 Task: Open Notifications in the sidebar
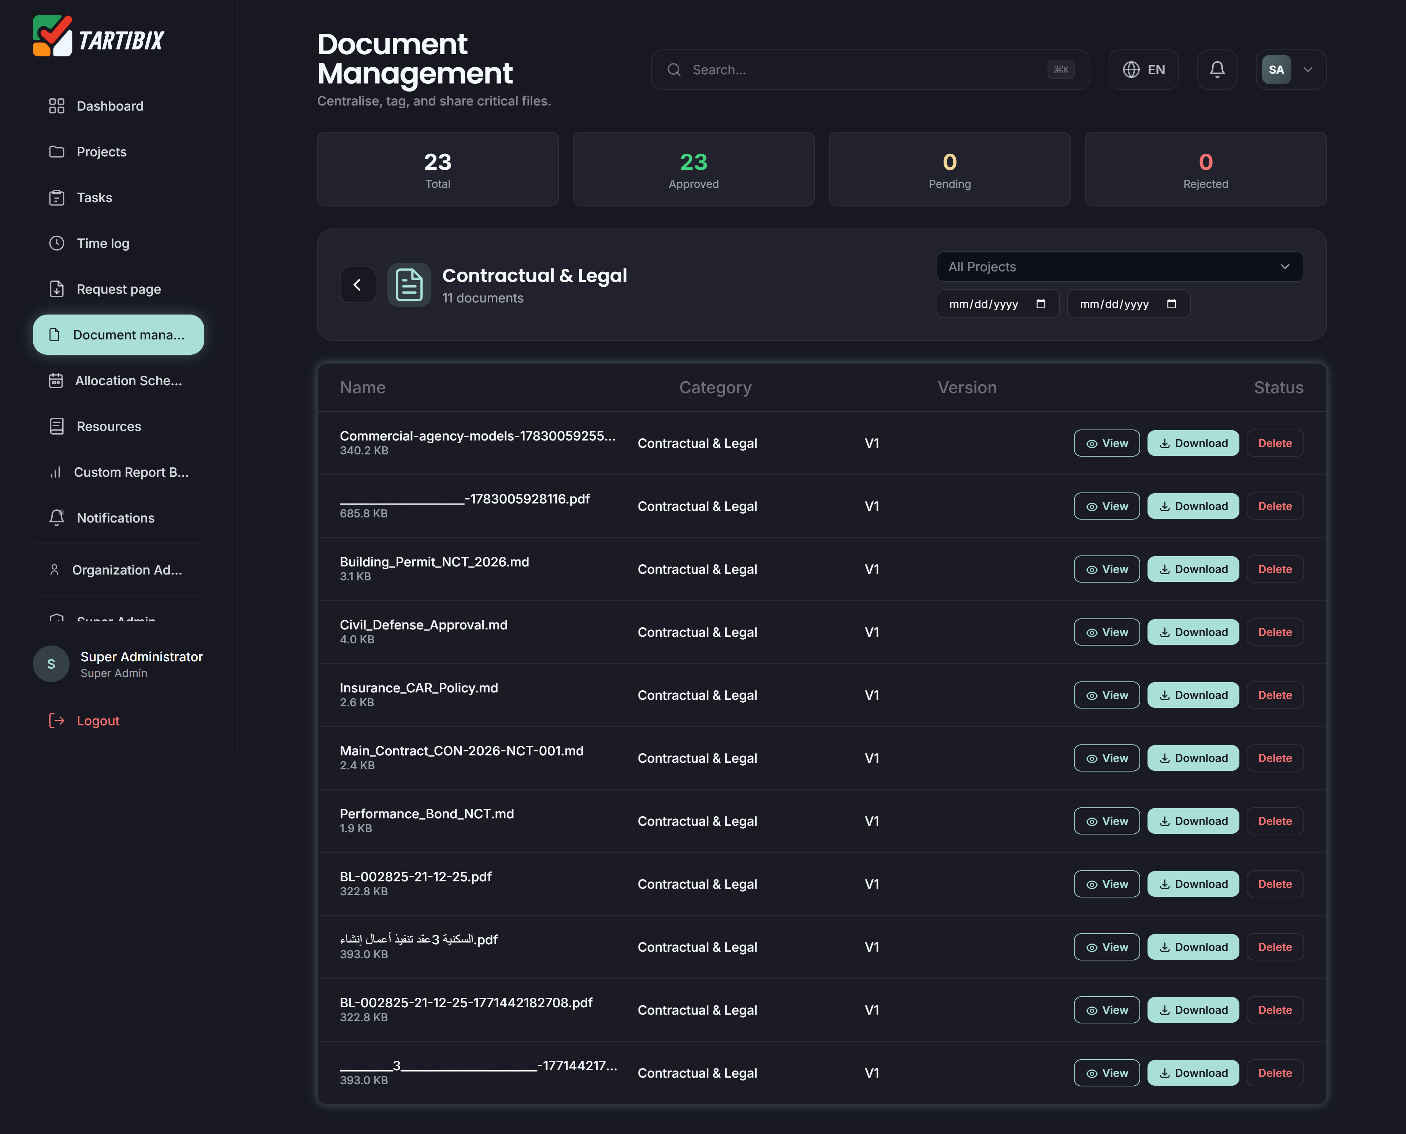coord(118,517)
